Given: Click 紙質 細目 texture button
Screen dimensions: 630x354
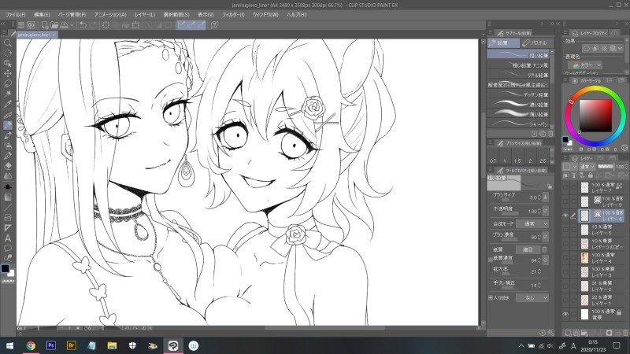Looking at the screenshot, I should (528, 249).
